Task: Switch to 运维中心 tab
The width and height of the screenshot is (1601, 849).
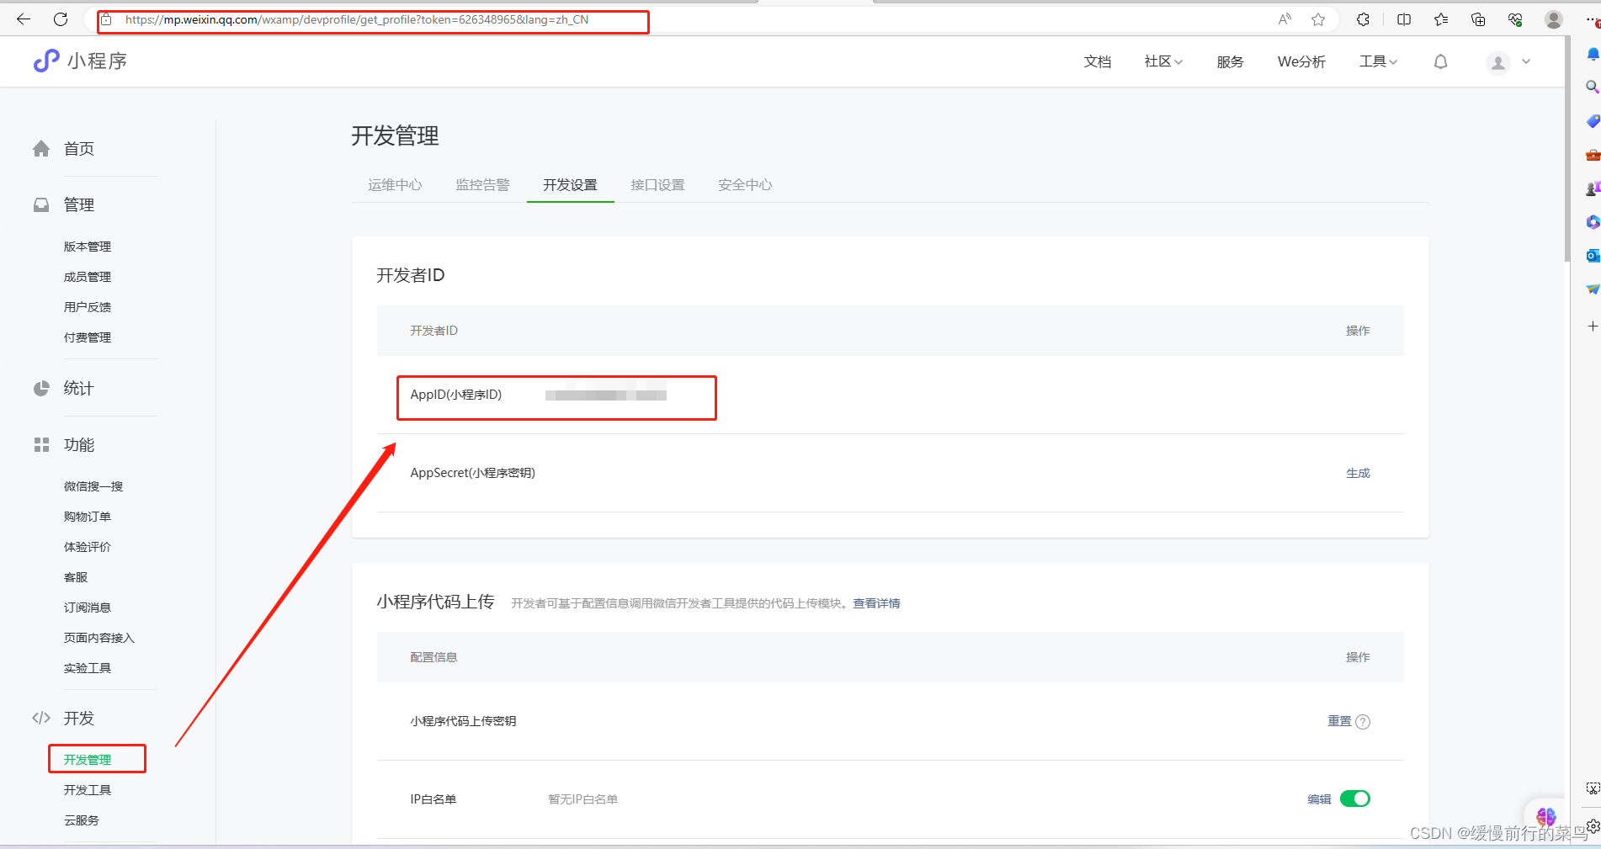Action: (x=395, y=185)
